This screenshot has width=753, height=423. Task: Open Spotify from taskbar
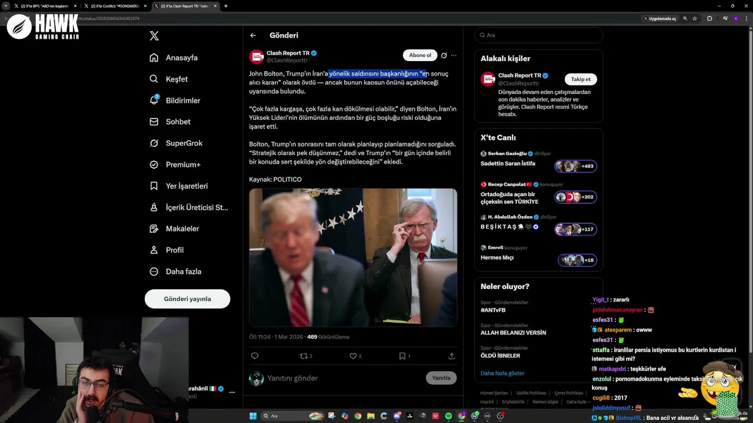448,416
